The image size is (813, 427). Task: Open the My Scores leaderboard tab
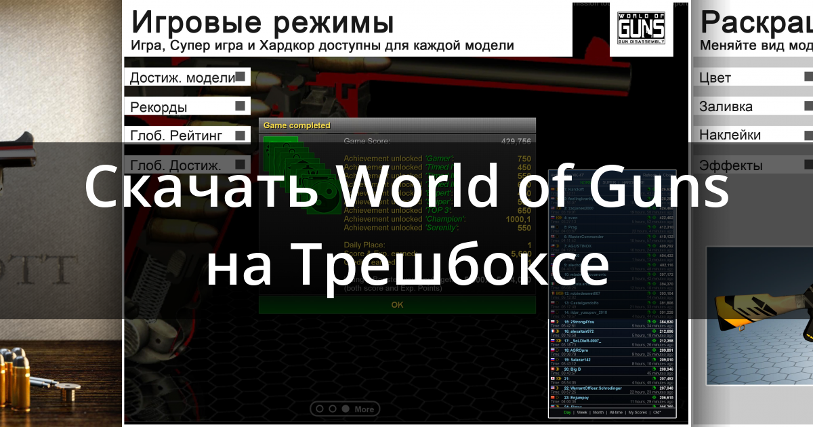(638, 413)
